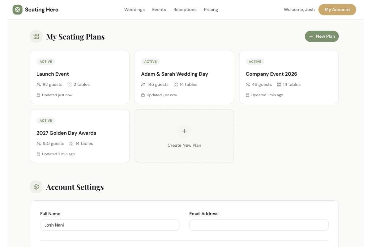Go to the Events nav item
The image size is (371, 247).
pos(159,10)
